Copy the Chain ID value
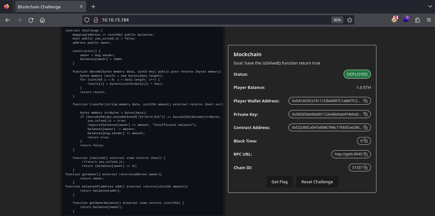The height and width of the screenshot is (216, 435). (x=365, y=168)
